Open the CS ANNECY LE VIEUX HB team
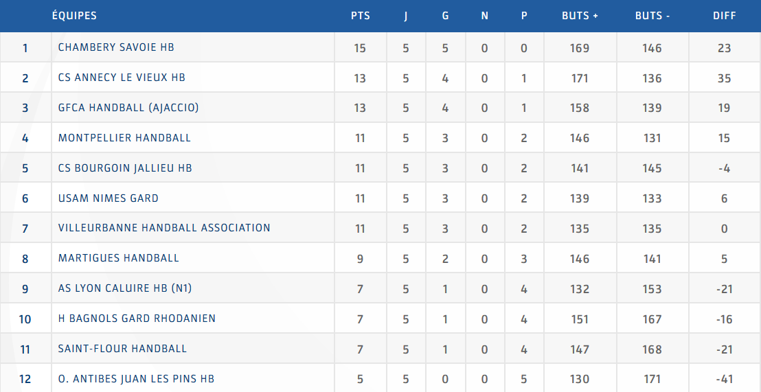Viewport: 761px width, 392px height. tap(122, 78)
